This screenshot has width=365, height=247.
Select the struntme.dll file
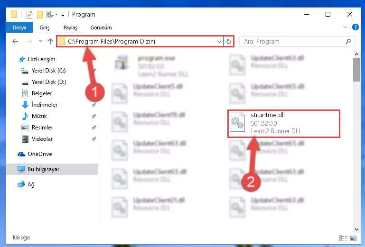(283, 123)
